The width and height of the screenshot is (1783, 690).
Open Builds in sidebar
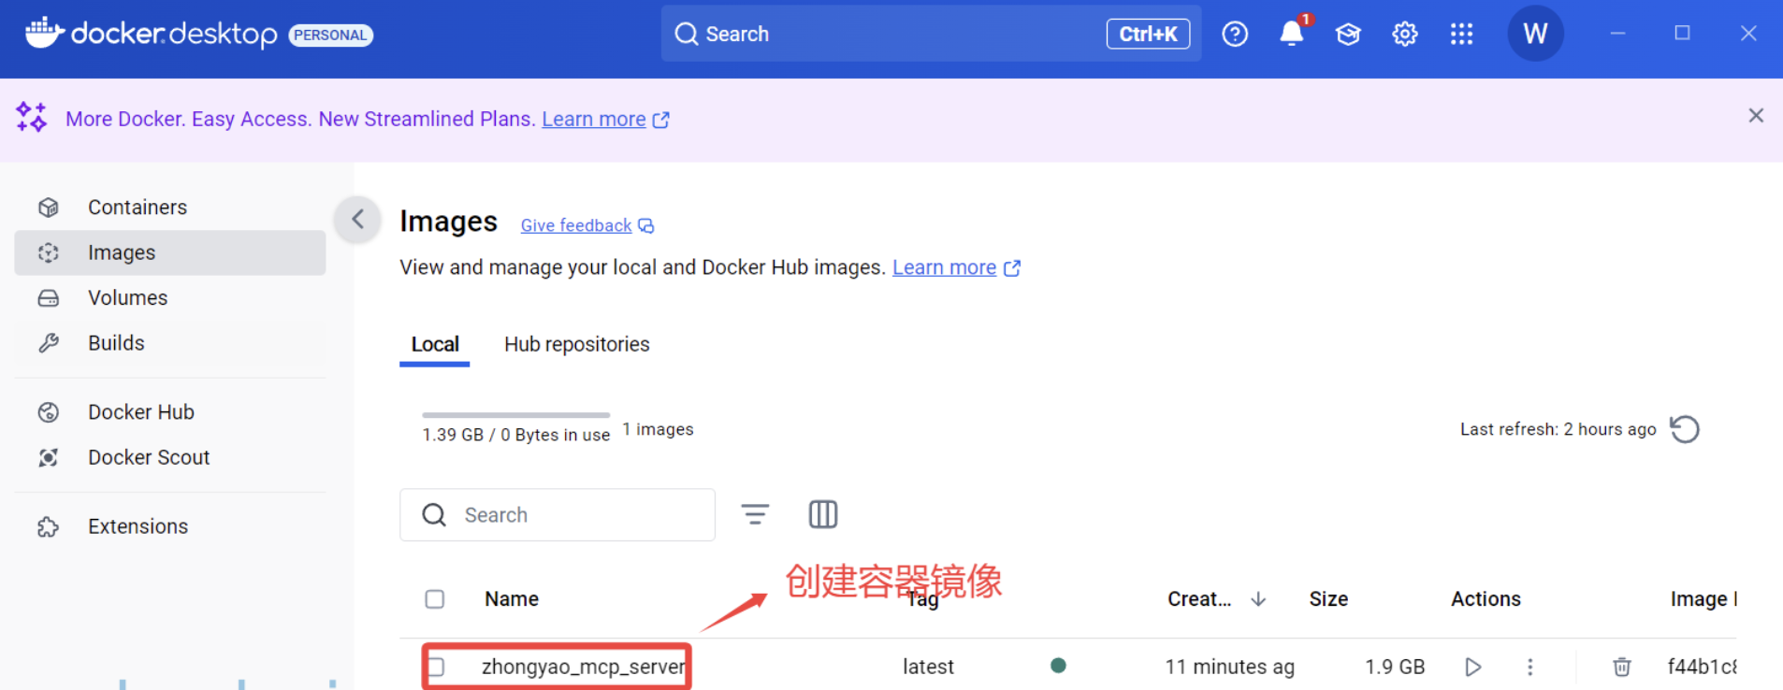(170, 343)
